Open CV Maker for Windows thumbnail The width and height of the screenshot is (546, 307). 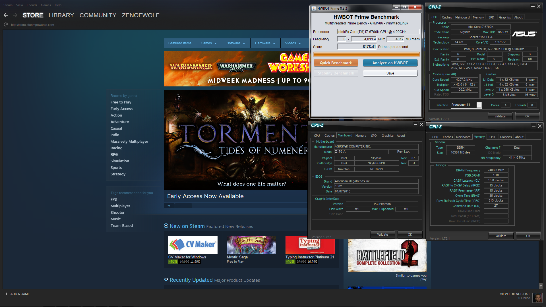[193, 245]
